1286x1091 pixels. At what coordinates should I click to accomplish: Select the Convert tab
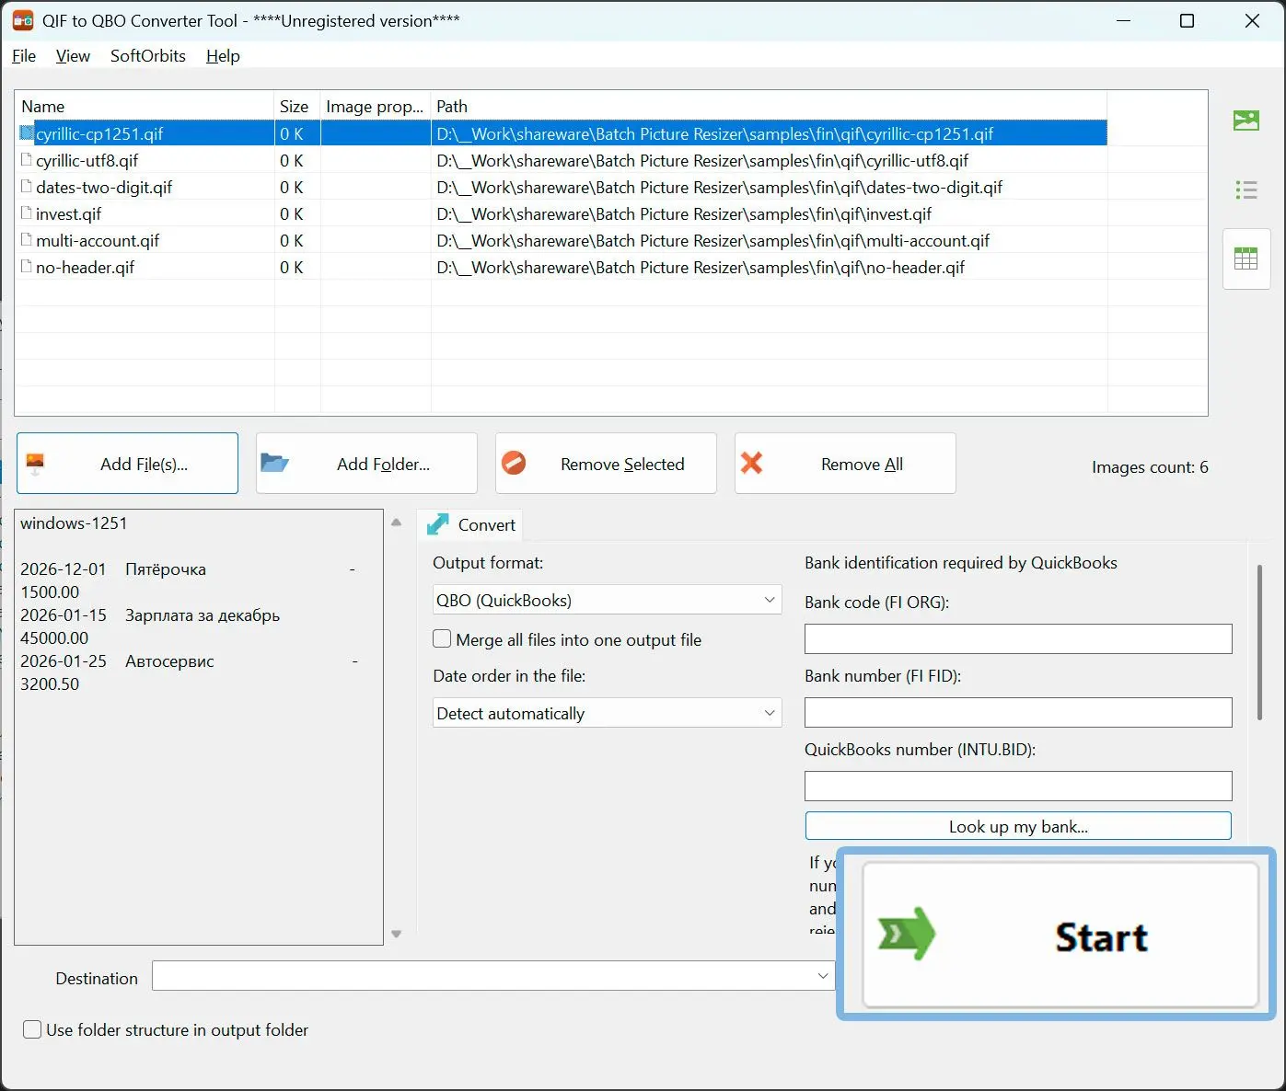[469, 524]
